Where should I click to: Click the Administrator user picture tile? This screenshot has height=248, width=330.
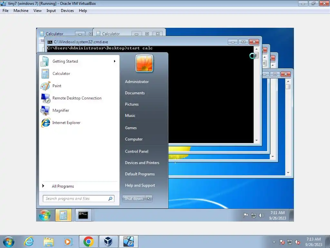tap(144, 63)
